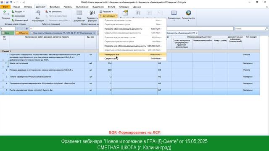
Task: Collapse the Детализация dropdown button
Action: pyautogui.click(x=108, y=16)
